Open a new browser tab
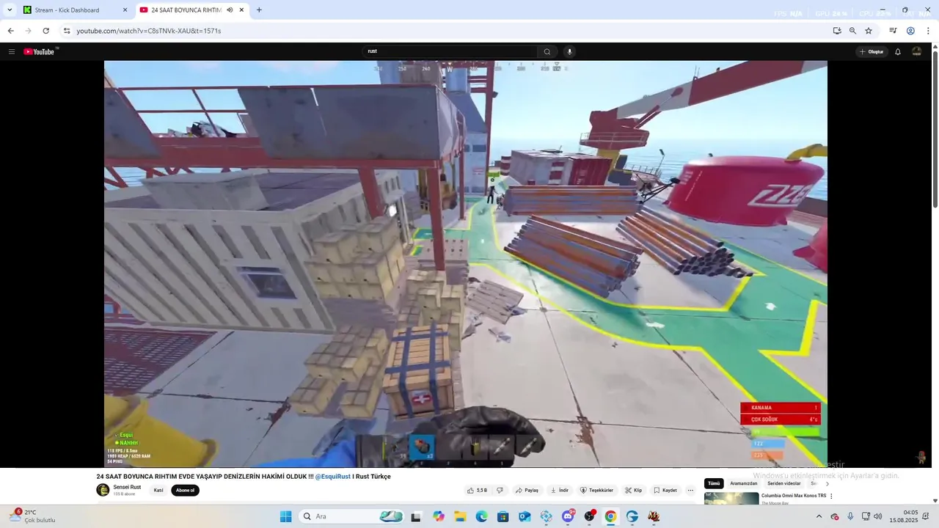939x528 pixels. pos(259,10)
